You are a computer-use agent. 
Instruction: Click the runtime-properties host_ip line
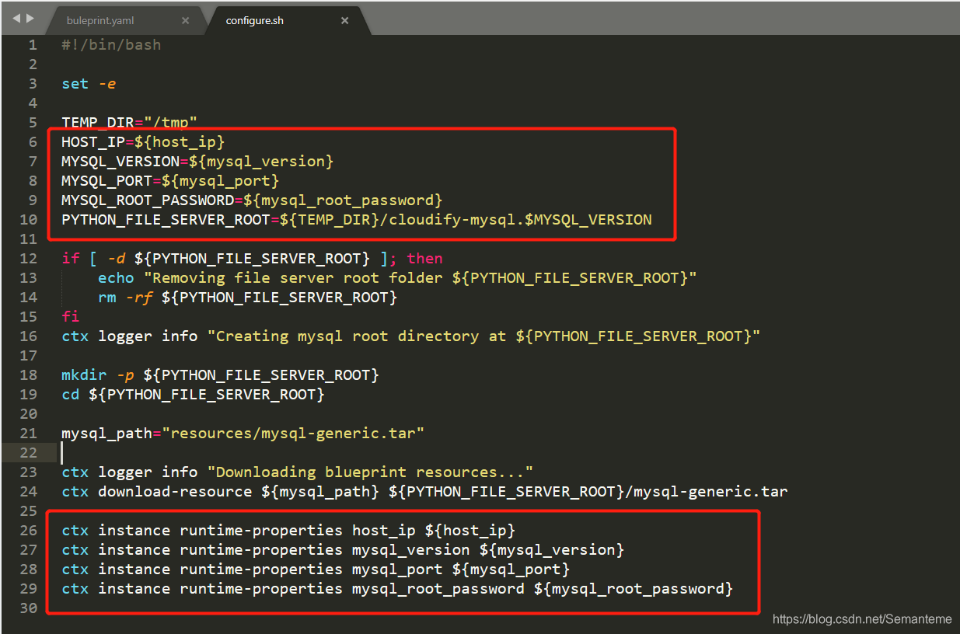[x=288, y=531]
